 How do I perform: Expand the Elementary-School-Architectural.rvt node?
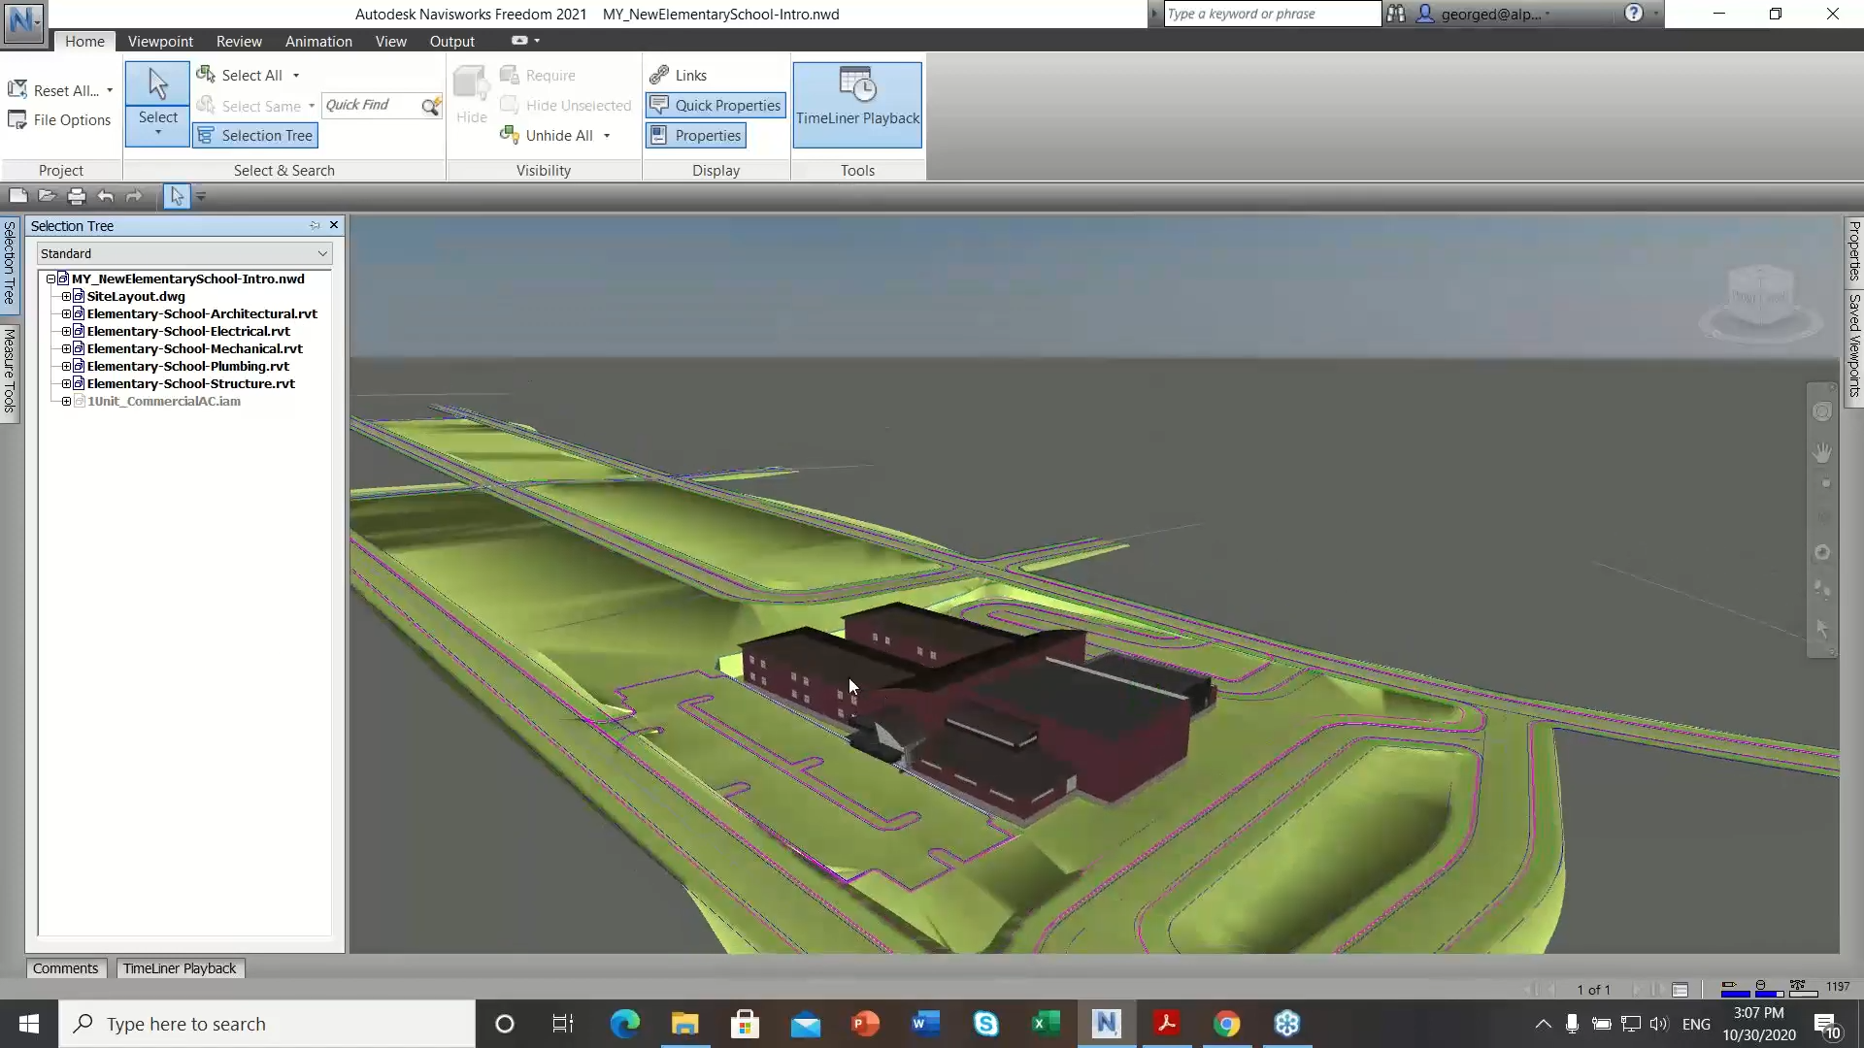[x=65, y=313]
